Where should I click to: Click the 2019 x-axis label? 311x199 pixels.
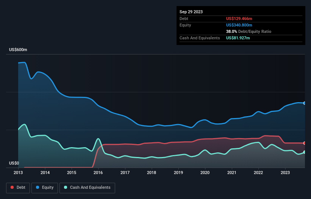point(178,173)
